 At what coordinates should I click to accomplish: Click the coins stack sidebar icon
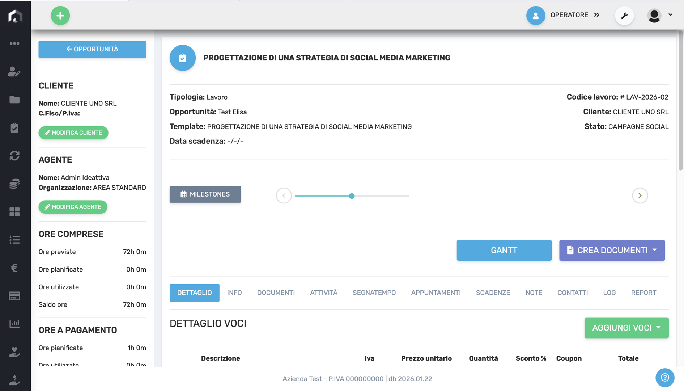tap(14, 184)
